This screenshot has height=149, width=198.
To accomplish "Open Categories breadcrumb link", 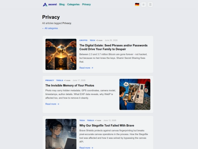I will click(x=73, y=4).
